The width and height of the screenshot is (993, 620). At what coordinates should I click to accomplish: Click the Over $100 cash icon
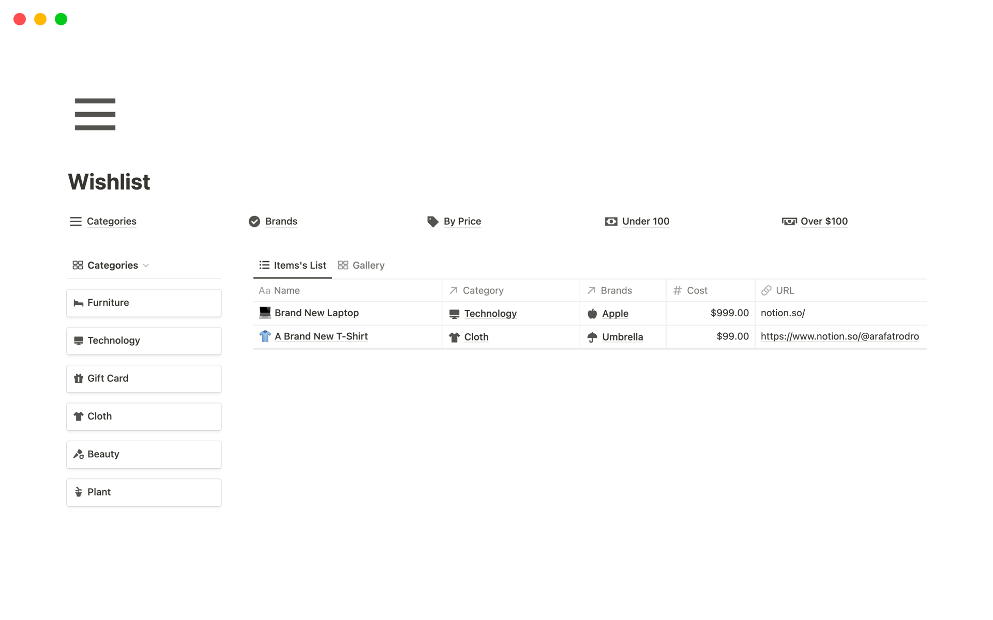tap(789, 222)
